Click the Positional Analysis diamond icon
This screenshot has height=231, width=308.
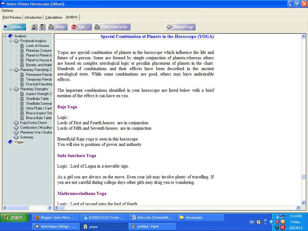[17, 41]
